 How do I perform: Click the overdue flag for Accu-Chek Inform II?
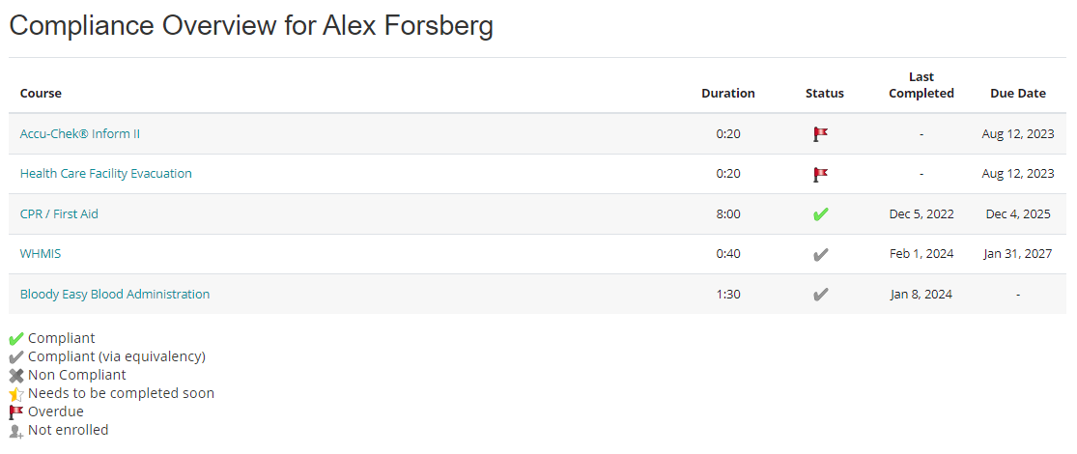click(x=821, y=134)
